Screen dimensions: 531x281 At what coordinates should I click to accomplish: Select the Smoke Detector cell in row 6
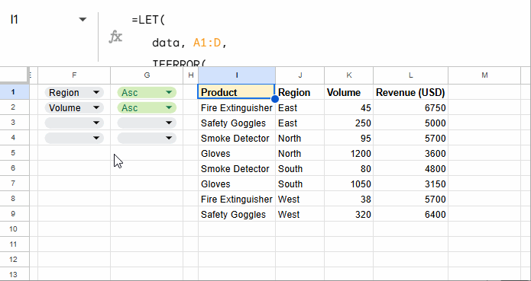pos(237,168)
